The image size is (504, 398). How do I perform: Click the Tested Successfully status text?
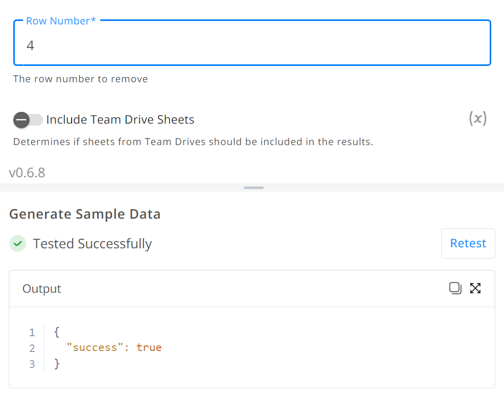pos(93,244)
